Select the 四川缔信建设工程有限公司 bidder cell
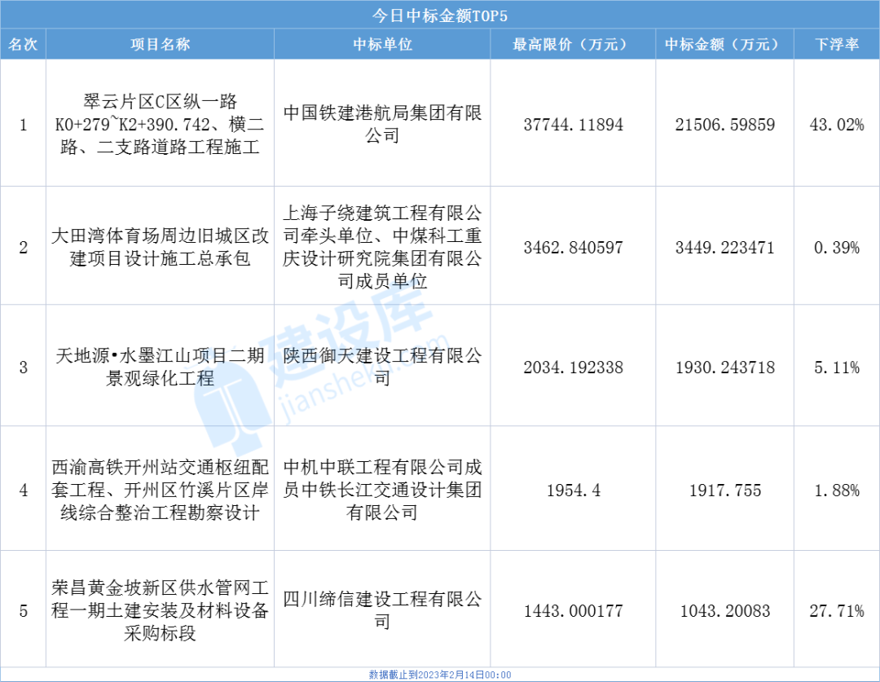This screenshot has width=880, height=682. [x=382, y=610]
